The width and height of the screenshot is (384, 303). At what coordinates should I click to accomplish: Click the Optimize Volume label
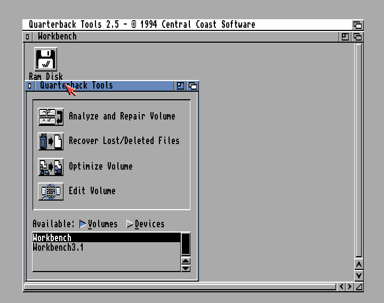click(x=101, y=166)
